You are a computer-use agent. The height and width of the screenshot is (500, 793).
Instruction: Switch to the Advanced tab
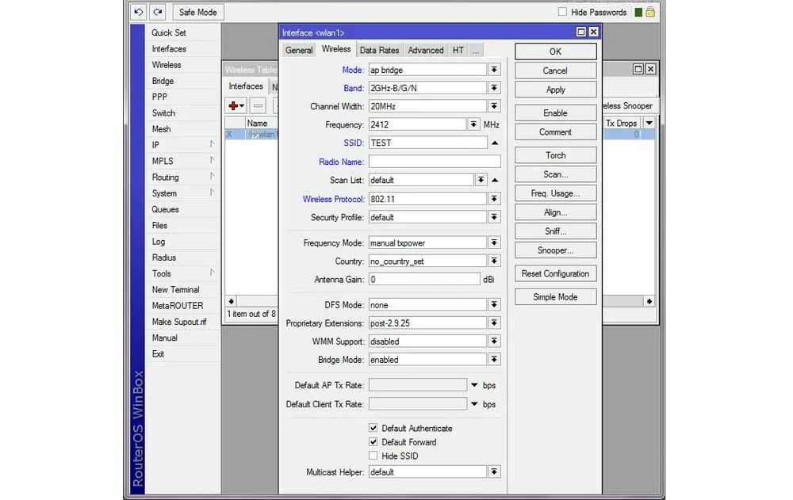[426, 50]
